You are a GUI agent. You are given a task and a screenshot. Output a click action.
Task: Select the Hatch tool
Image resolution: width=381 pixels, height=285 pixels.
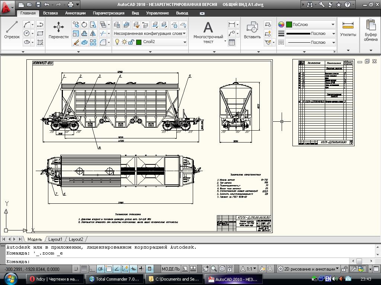pyautogui.click(x=40, y=42)
